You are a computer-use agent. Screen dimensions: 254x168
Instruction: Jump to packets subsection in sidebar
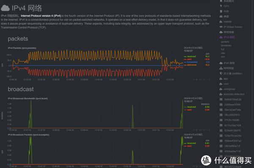pos(225,42)
